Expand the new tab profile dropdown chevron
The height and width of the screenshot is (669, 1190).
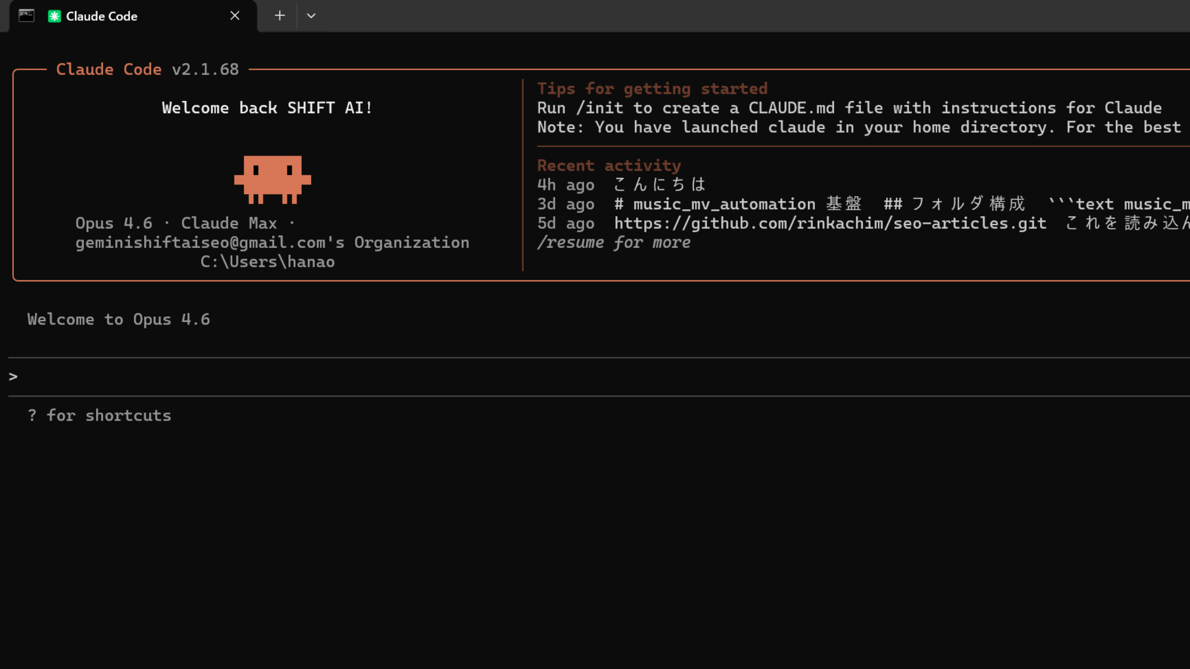311,16
